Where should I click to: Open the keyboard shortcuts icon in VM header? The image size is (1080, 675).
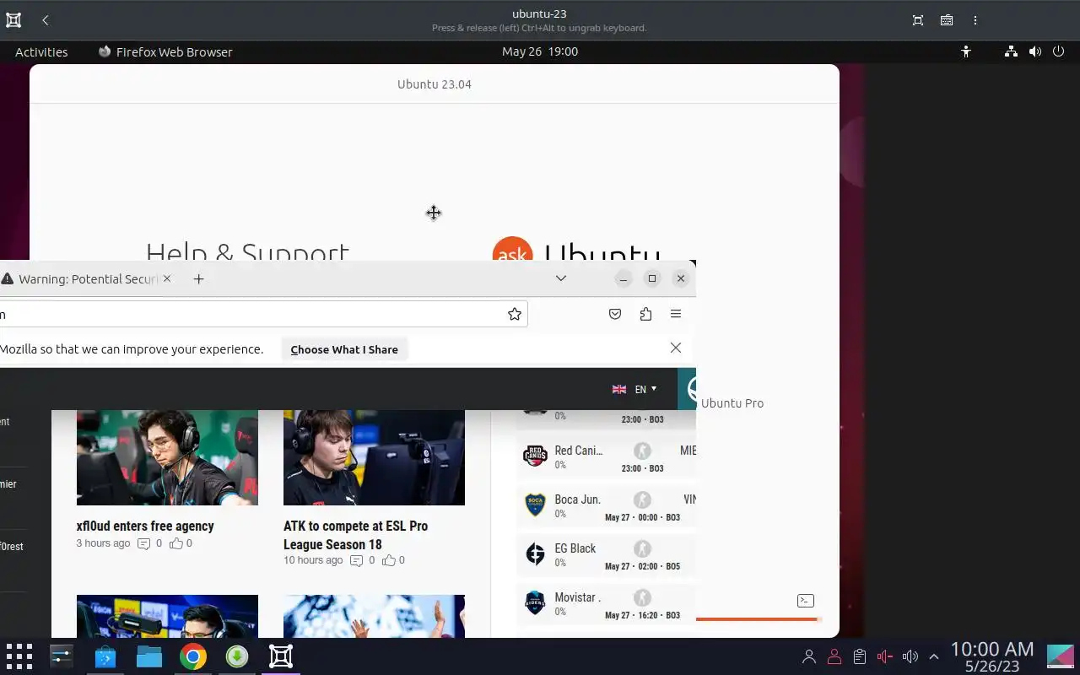point(947,20)
